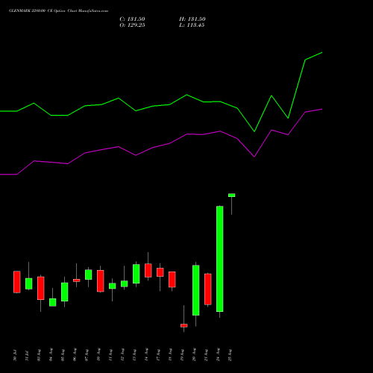Click the tiny red candle for 19 Aug
This screenshot has width=373, height=373.
[184, 325]
